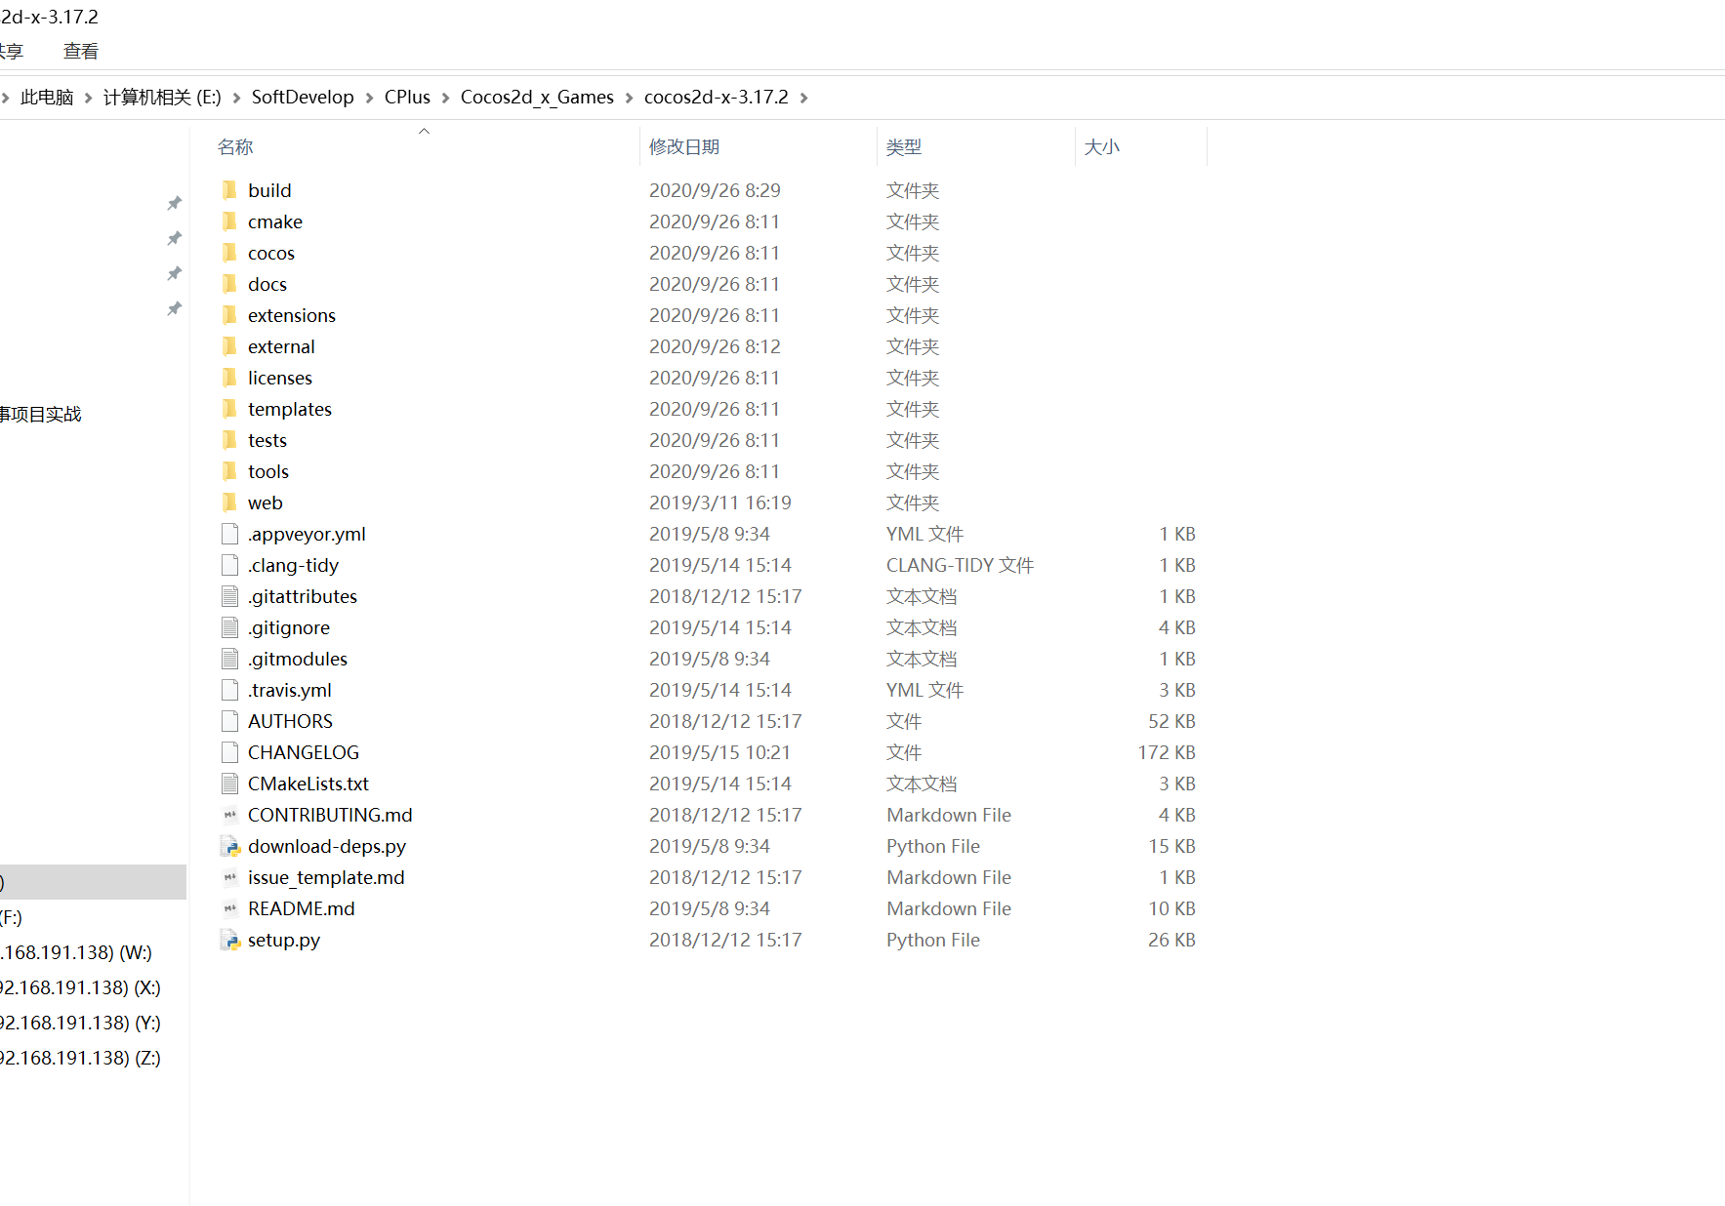1725x1206 pixels.
Task: Click the cmake folder icon
Action: point(229,221)
